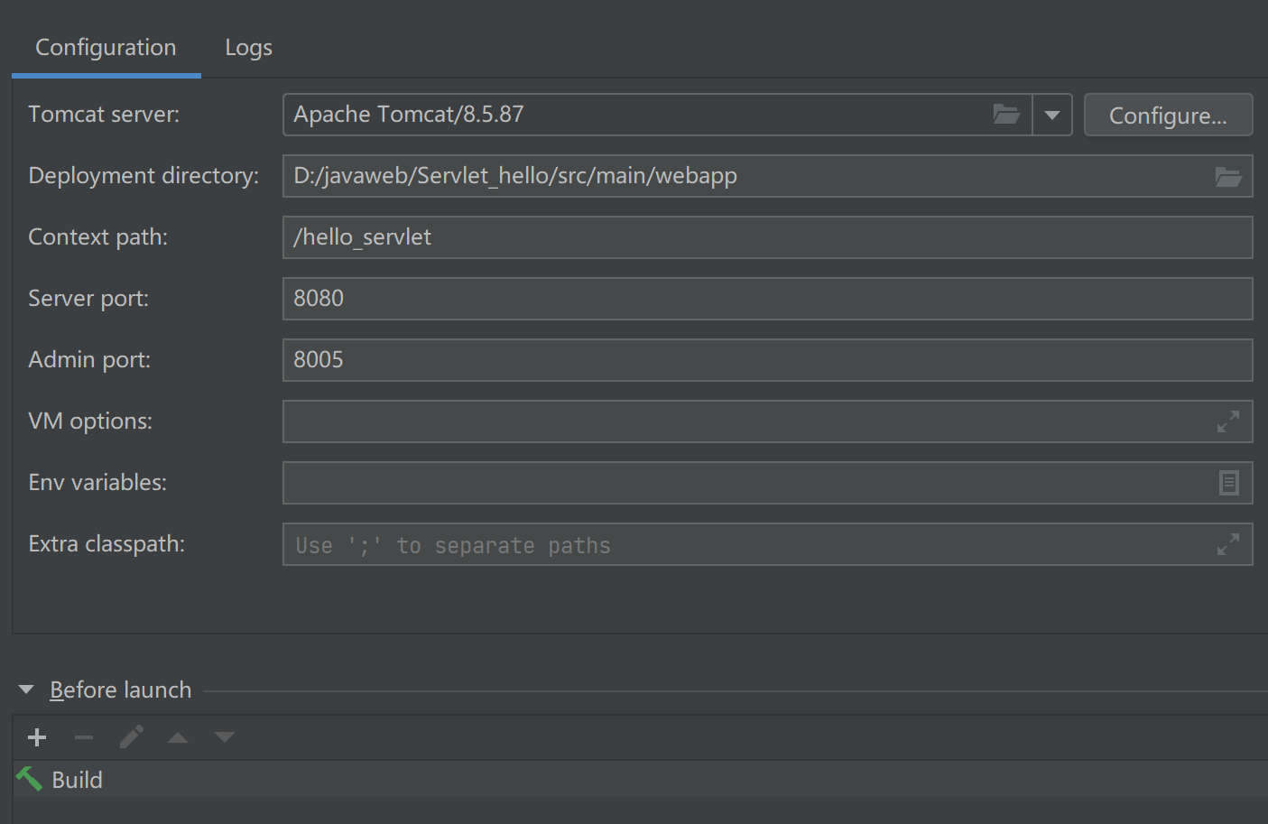
Task: Edit the selected before launch task
Action: (131, 737)
